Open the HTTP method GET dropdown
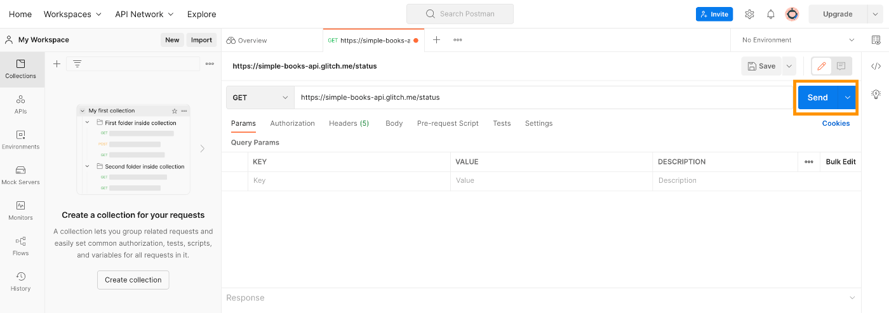Screen dimensions: 889x313 (x=260, y=97)
